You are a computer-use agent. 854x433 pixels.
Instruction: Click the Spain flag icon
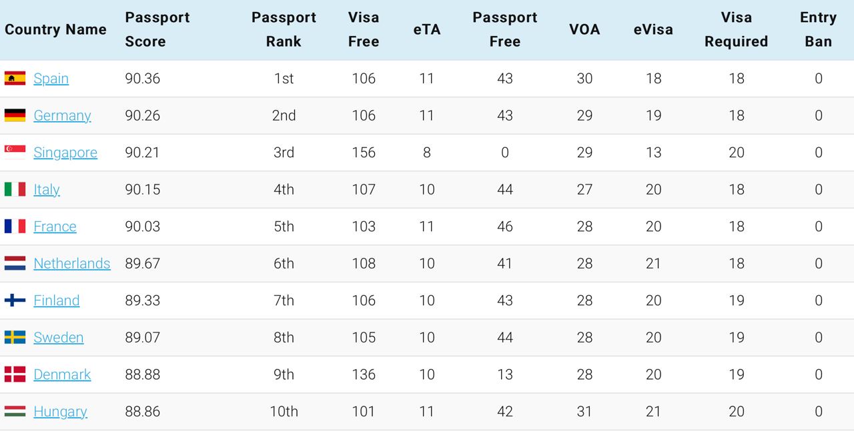click(15, 79)
